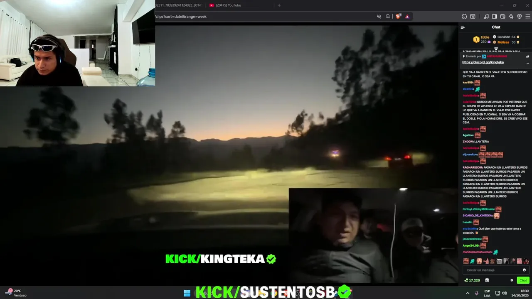Image resolution: width=532 pixels, height=299 pixels.
Task: Expand the pinned message chevron
Action: [527, 63]
